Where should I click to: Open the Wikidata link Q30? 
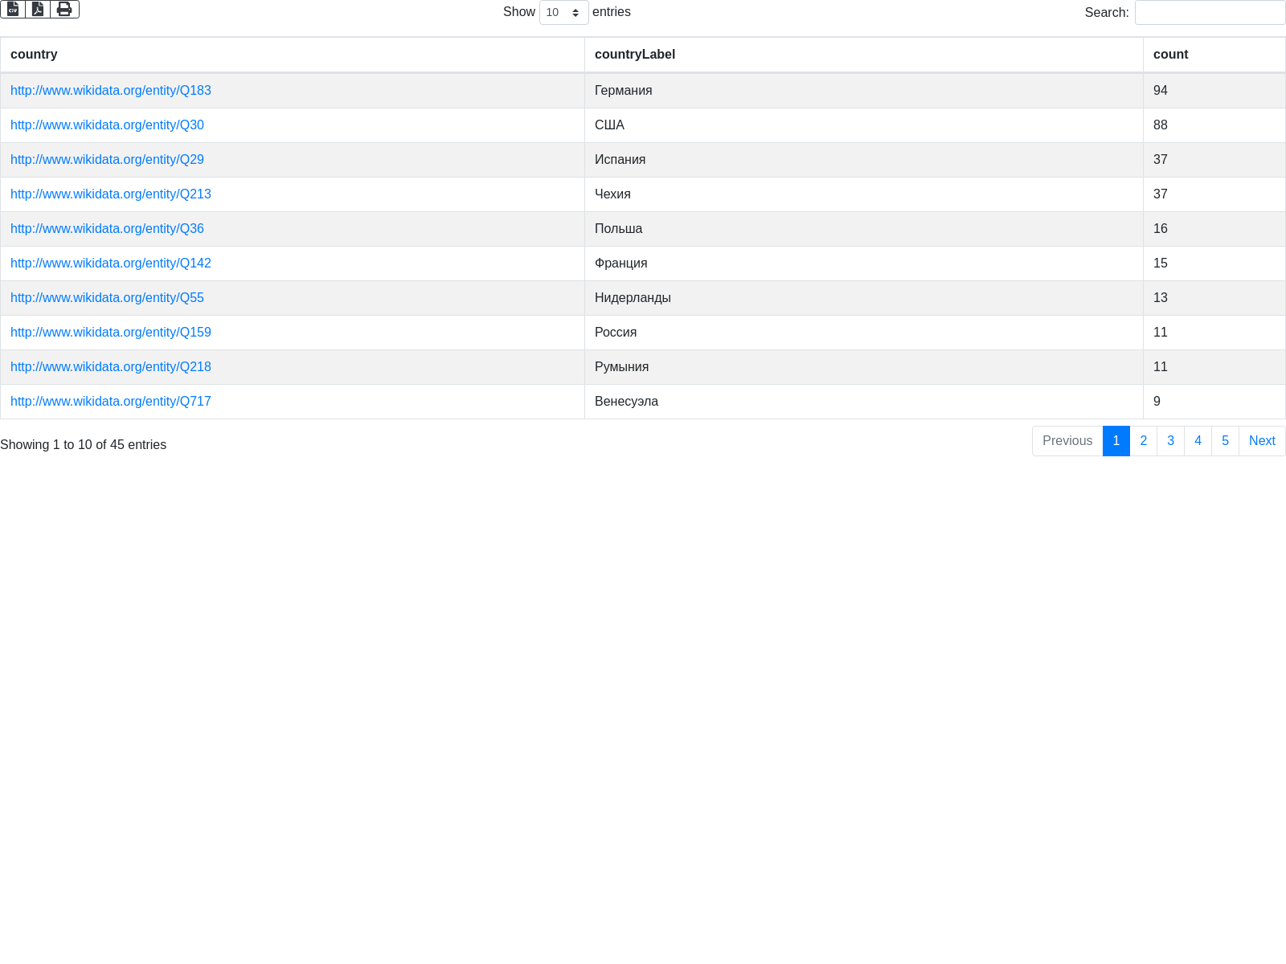click(107, 125)
